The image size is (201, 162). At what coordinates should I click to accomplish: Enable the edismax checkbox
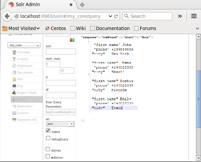pos(48,156)
